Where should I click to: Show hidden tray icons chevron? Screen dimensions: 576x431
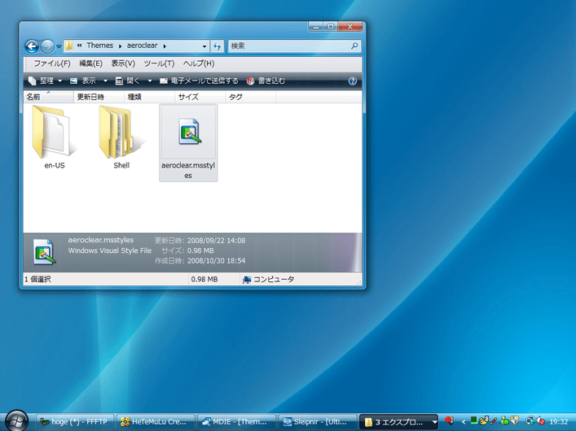coord(464,422)
